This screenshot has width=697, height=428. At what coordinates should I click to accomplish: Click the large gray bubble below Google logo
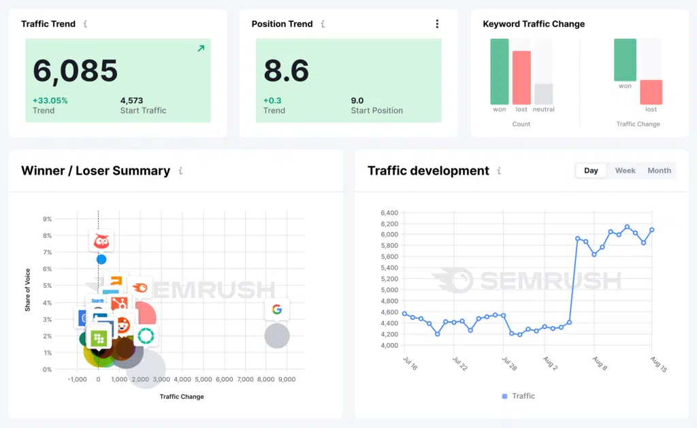(x=276, y=336)
